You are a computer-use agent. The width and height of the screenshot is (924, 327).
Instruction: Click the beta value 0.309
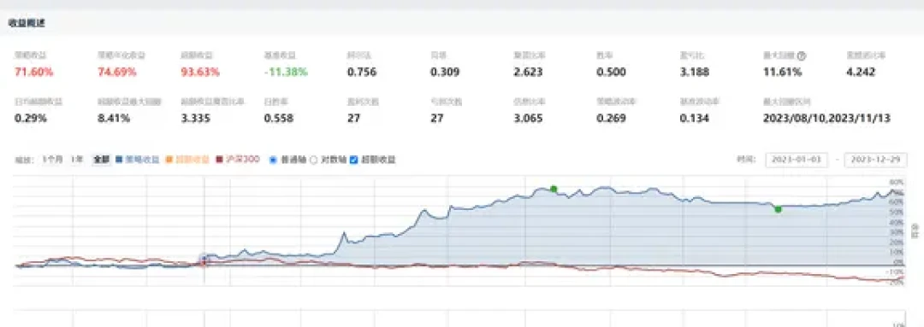(445, 73)
